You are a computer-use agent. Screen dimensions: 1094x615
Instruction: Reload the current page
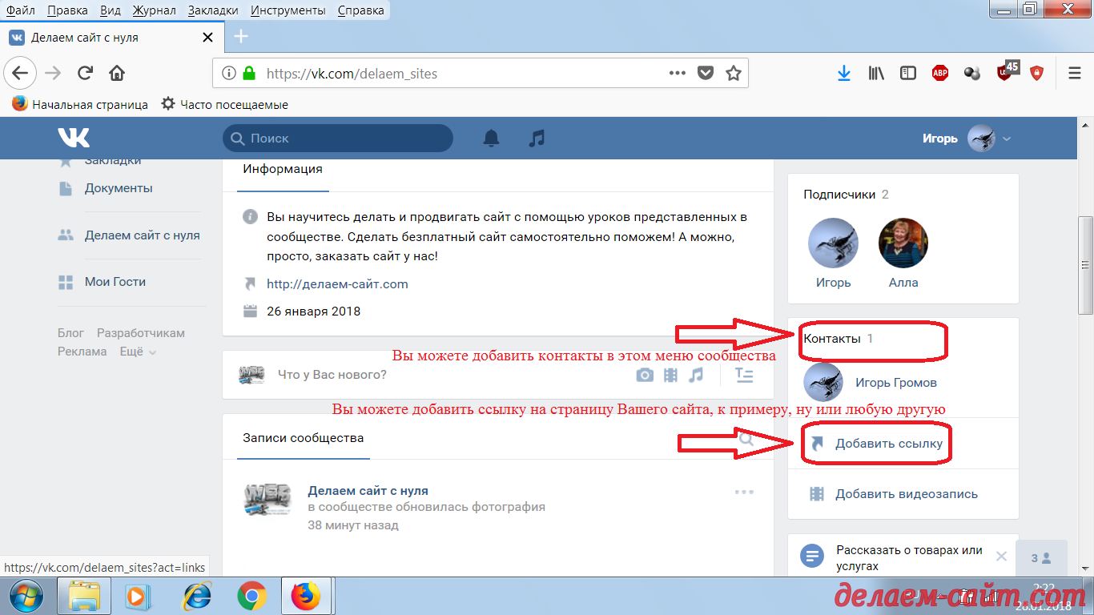tap(85, 74)
